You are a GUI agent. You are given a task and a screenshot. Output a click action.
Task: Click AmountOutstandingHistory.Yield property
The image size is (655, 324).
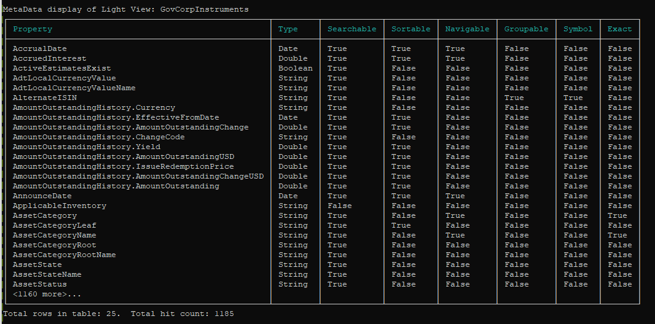pos(87,147)
